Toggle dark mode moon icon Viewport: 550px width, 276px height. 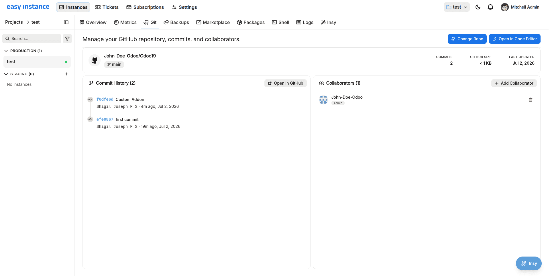coord(478,7)
